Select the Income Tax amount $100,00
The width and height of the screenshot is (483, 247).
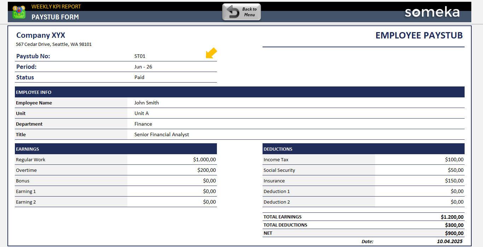[x=454, y=159]
